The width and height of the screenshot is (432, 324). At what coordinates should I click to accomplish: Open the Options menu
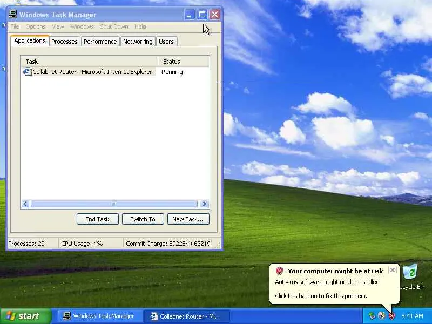click(x=36, y=26)
